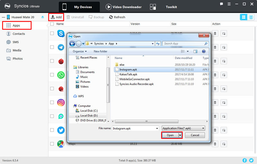The height and width of the screenshot is (164, 257).
Task: Click the Refresh toolbar button
Action: (117, 17)
